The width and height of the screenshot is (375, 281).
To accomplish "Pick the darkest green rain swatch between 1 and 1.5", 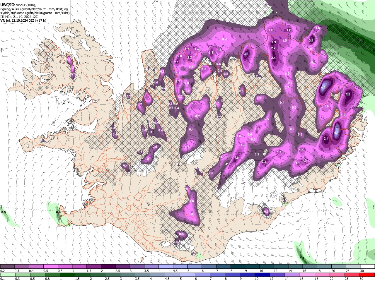I will point(67,275).
